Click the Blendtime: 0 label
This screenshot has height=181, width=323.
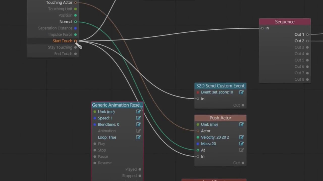tap(109, 124)
